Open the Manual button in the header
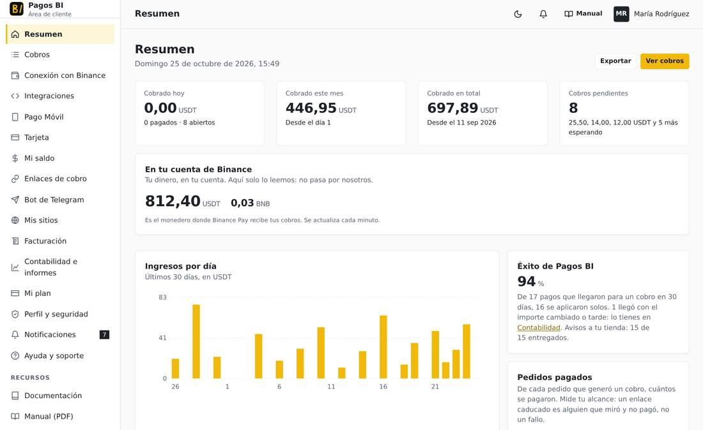Screen dimensions: 703x430 point(583,14)
